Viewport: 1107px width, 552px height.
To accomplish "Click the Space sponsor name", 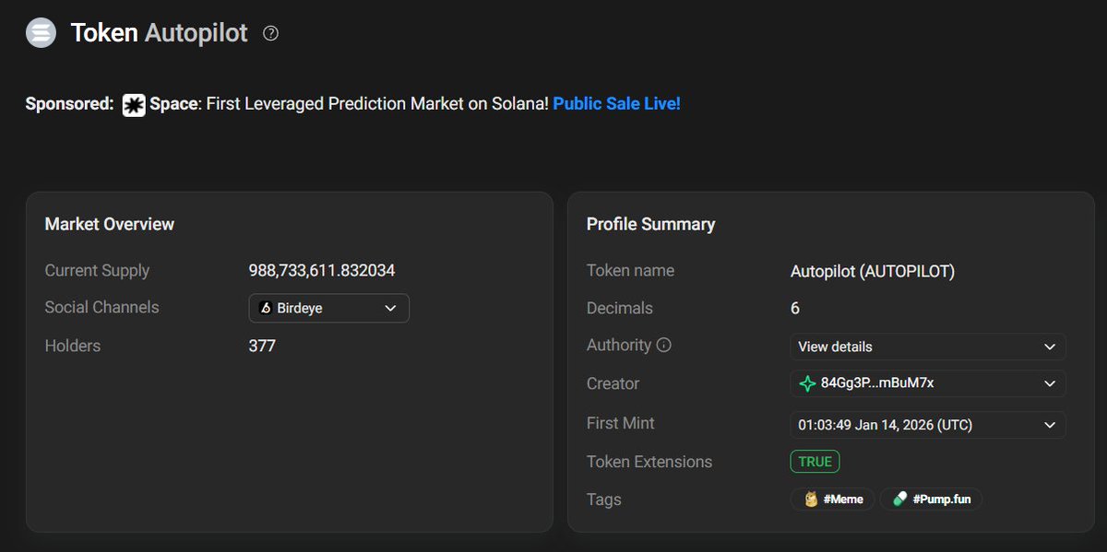I will pyautogui.click(x=174, y=104).
